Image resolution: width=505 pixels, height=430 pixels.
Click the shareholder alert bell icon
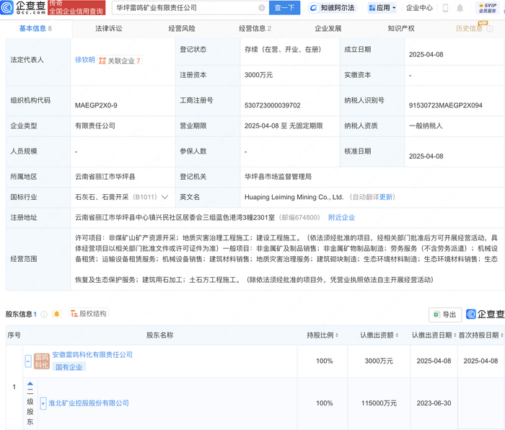(56, 314)
